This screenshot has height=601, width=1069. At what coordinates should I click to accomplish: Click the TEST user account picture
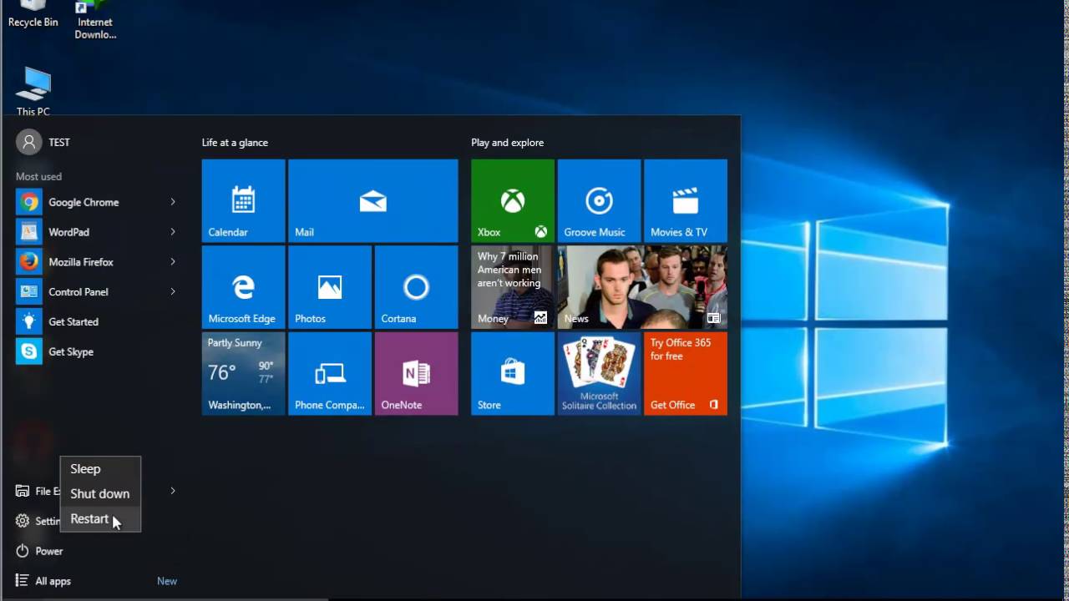pos(28,142)
